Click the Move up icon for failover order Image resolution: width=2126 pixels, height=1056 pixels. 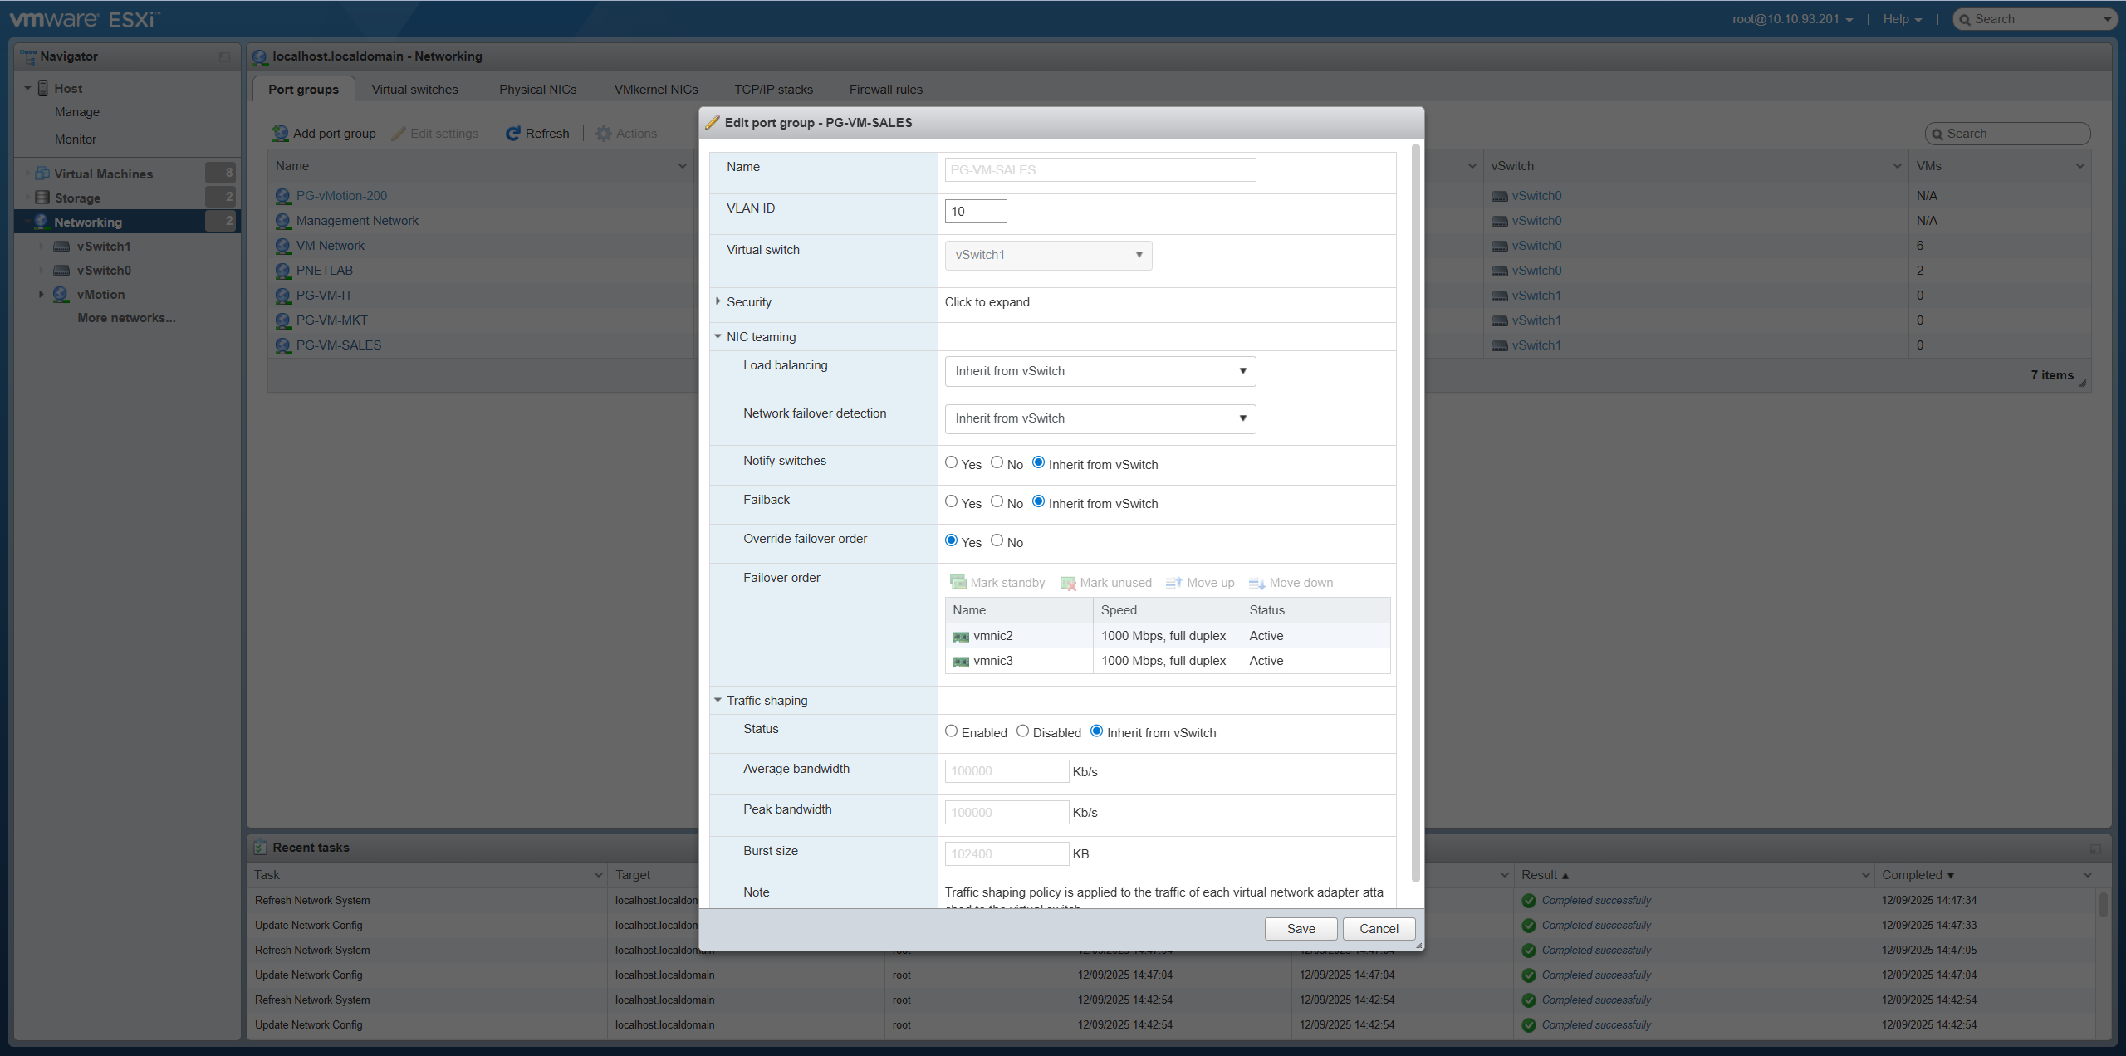pyautogui.click(x=1173, y=582)
